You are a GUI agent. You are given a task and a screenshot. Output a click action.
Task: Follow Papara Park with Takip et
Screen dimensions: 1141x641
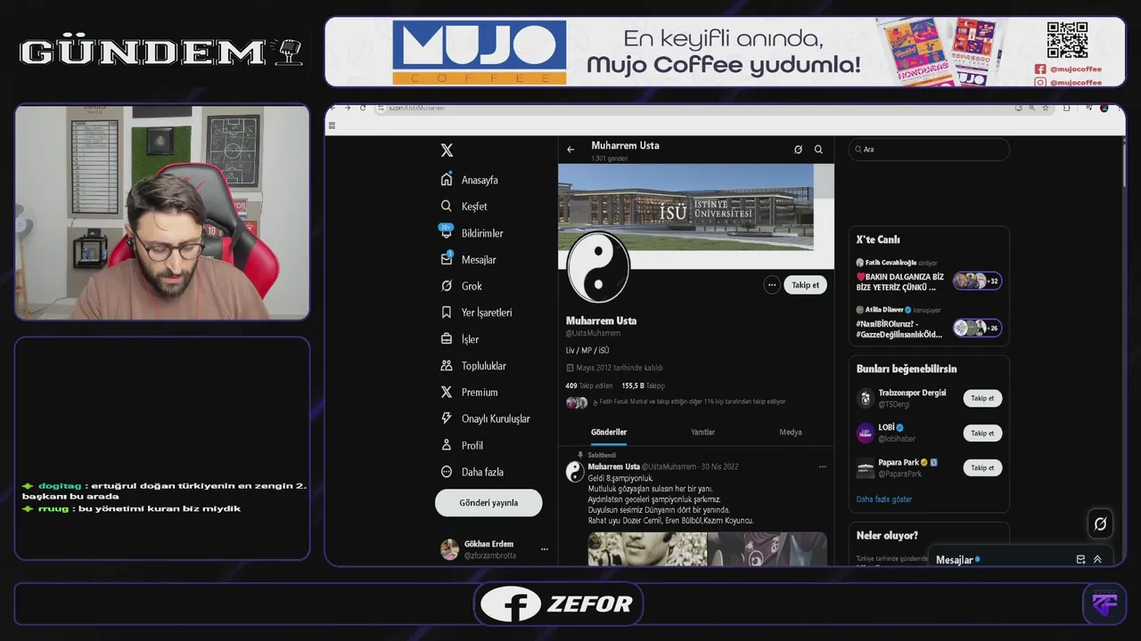(x=982, y=467)
